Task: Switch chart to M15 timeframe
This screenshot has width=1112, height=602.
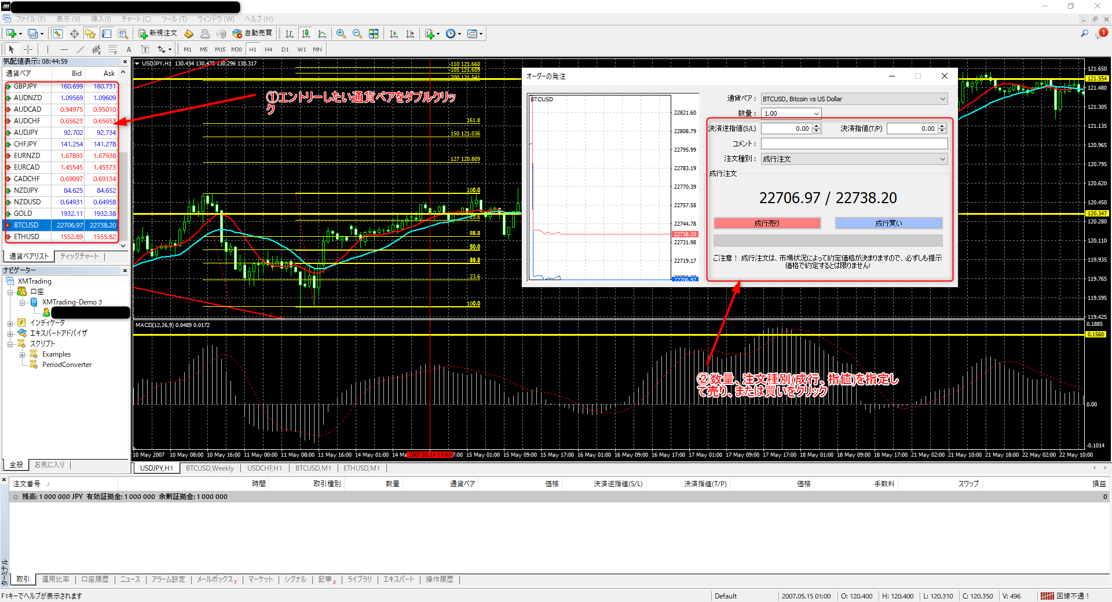Action: 220,49
